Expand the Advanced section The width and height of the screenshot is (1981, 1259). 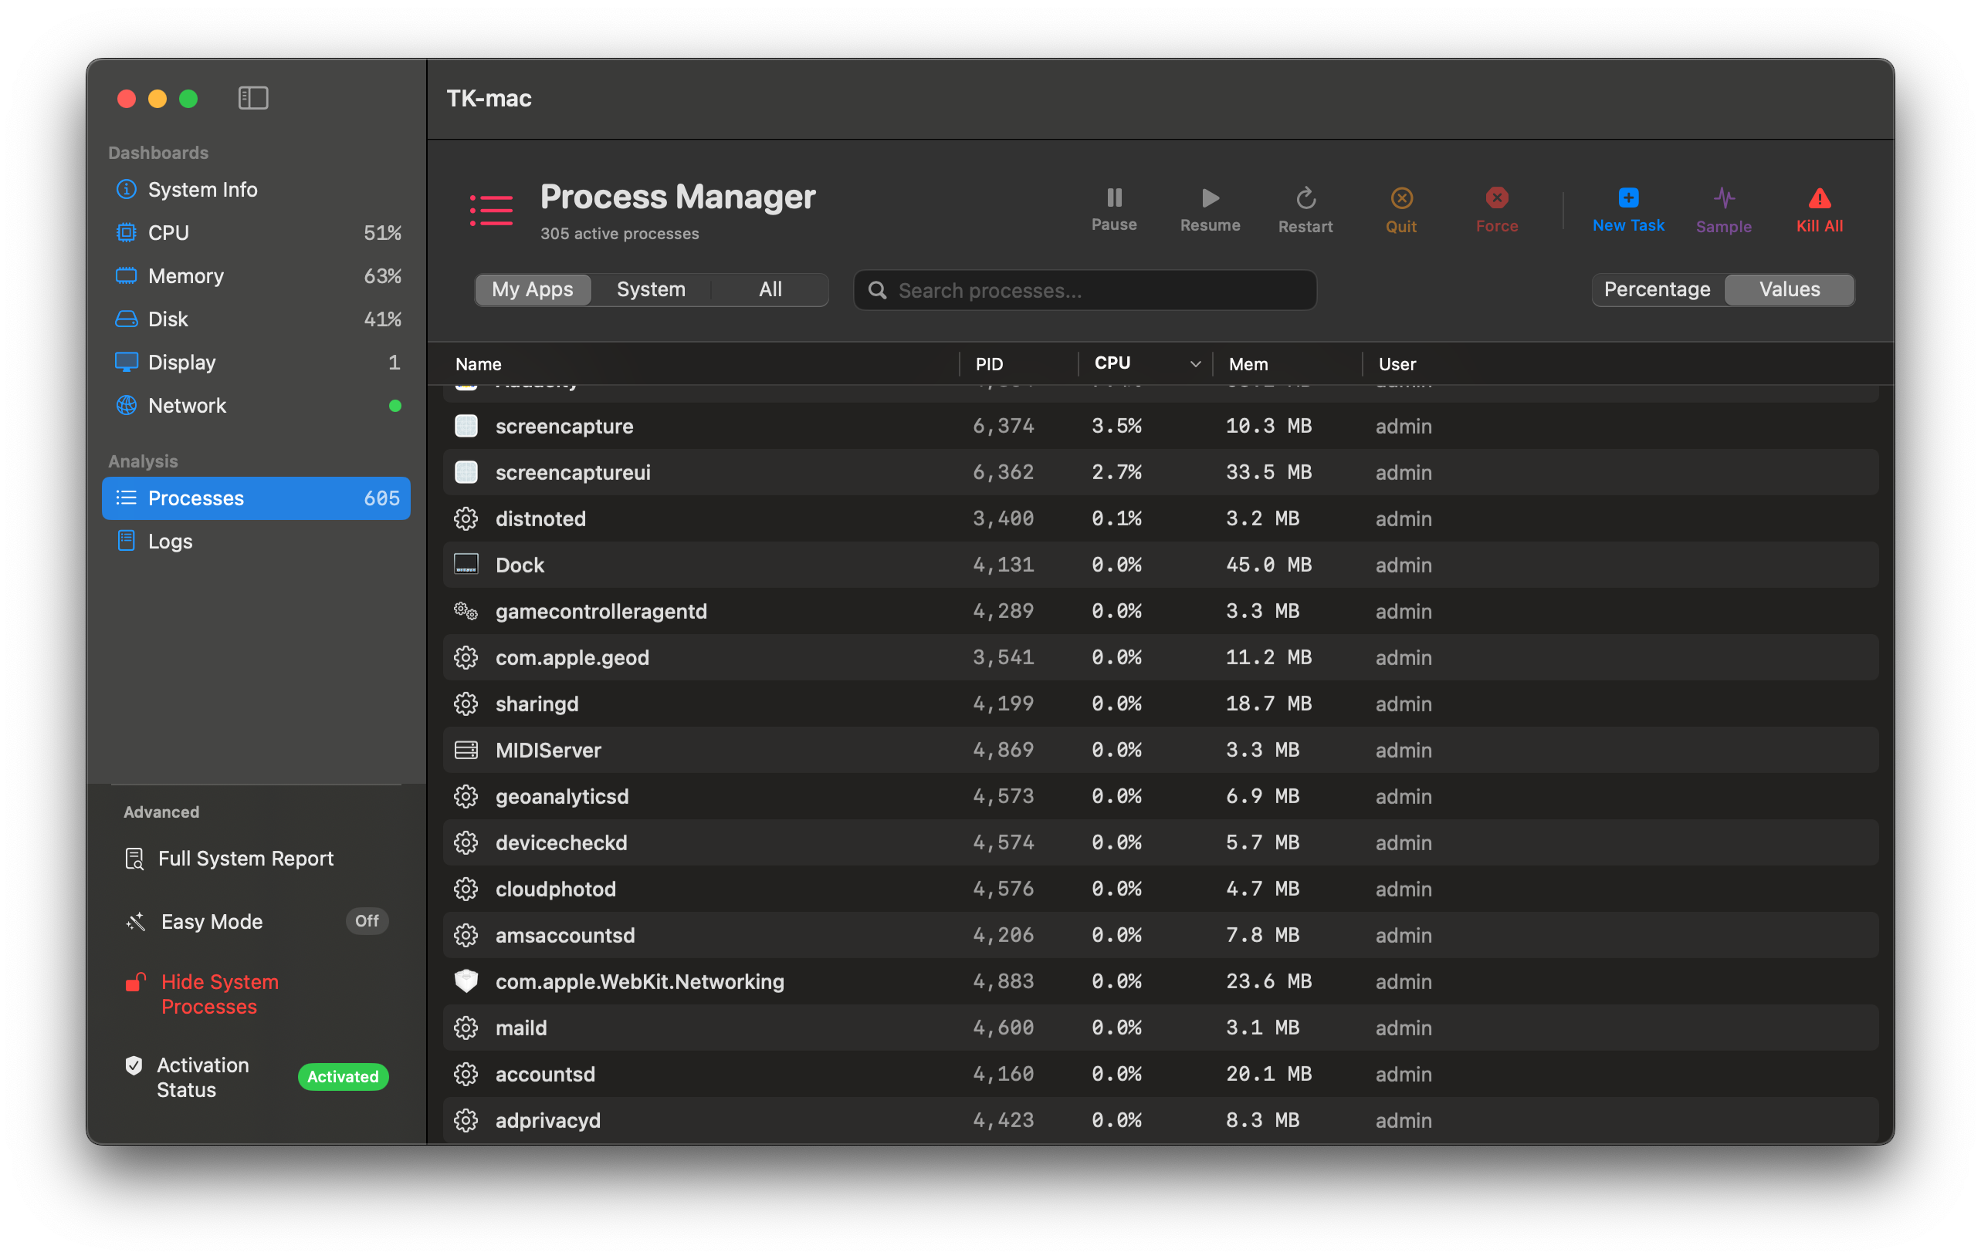point(161,812)
